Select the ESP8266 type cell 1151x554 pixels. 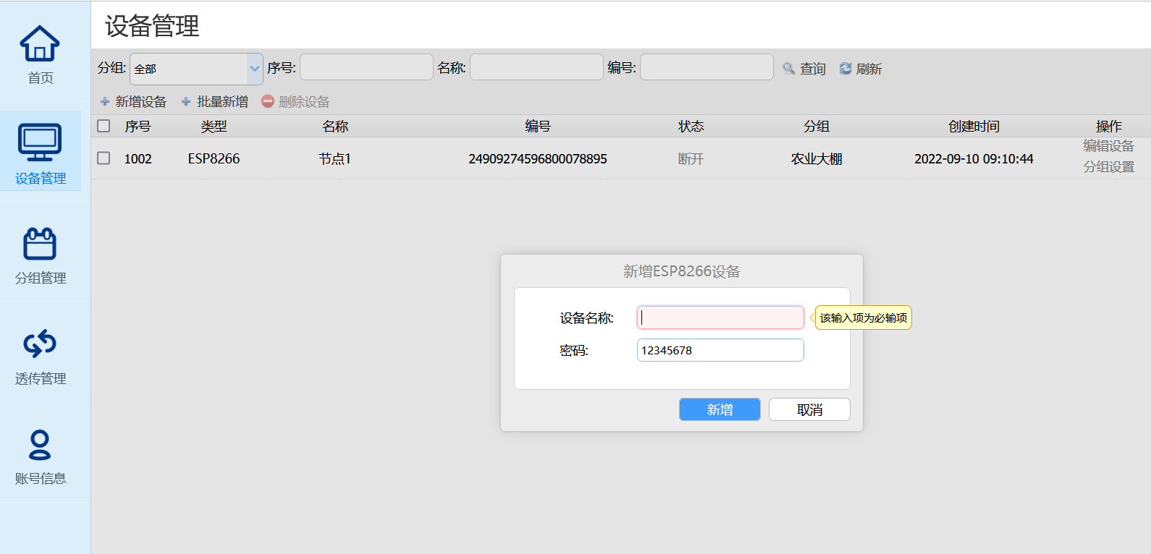pos(214,159)
